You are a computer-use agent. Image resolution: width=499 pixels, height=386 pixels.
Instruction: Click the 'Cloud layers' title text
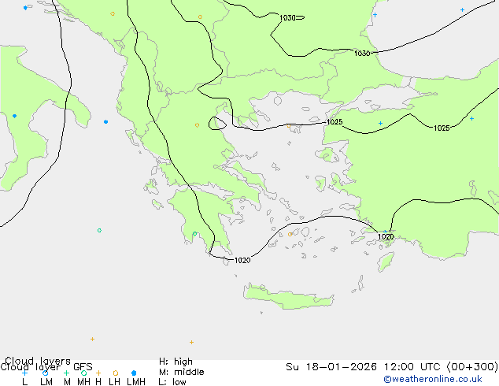[38, 361]
